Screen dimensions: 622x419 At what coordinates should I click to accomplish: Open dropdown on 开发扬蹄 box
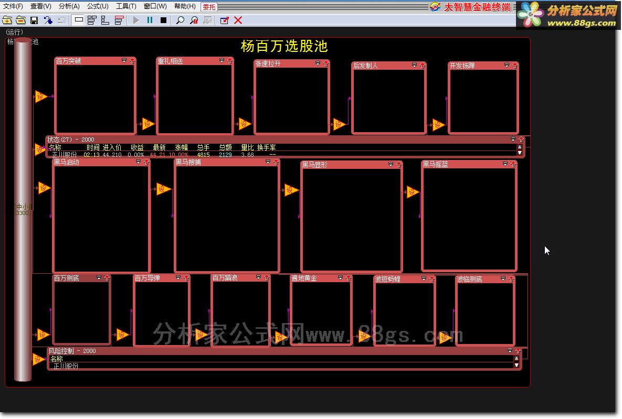pos(507,66)
